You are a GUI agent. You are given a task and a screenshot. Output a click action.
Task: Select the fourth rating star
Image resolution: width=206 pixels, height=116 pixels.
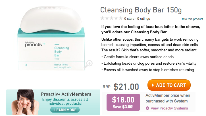pos(116,18)
